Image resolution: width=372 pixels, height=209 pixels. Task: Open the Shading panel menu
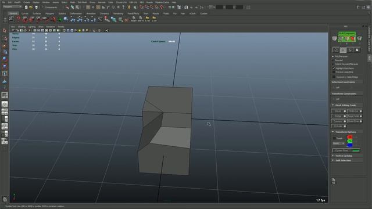pyautogui.click(x=22, y=27)
